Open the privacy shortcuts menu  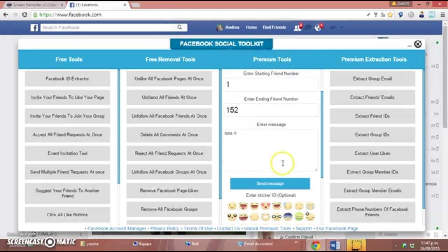tap(333, 27)
